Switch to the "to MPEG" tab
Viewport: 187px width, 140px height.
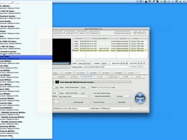118,73
